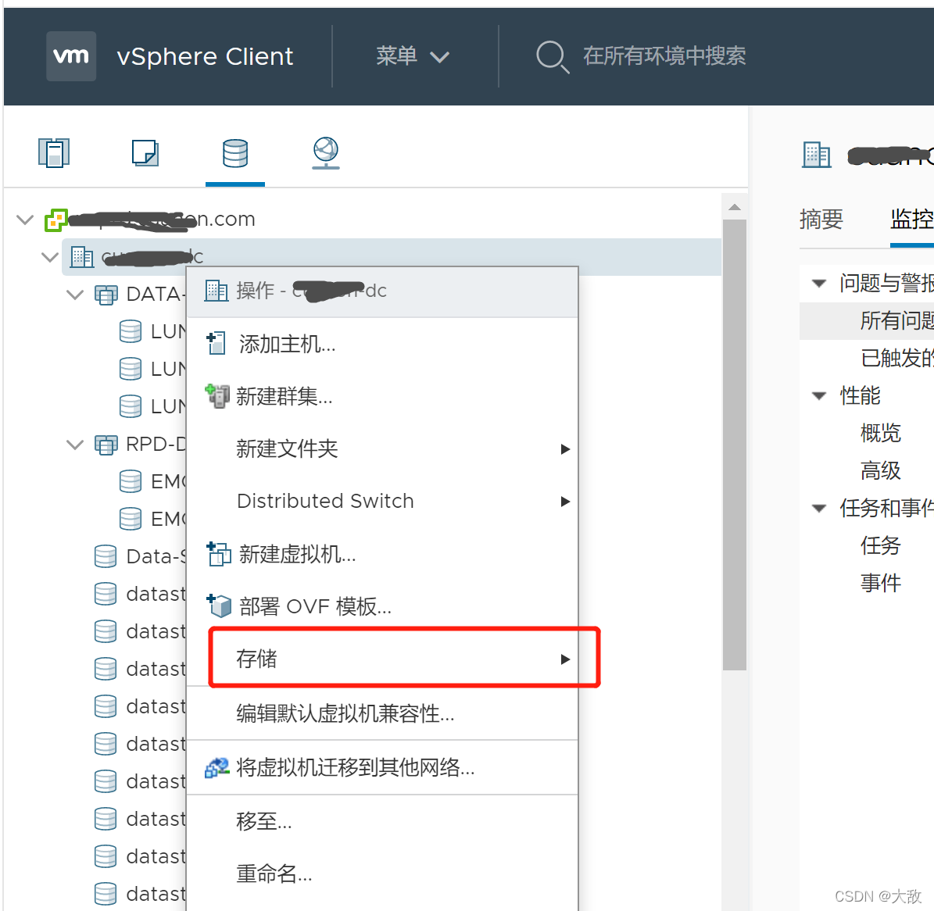Click the New Cluster icon in menu
Viewport: 934px width, 911px height.
[x=217, y=396]
